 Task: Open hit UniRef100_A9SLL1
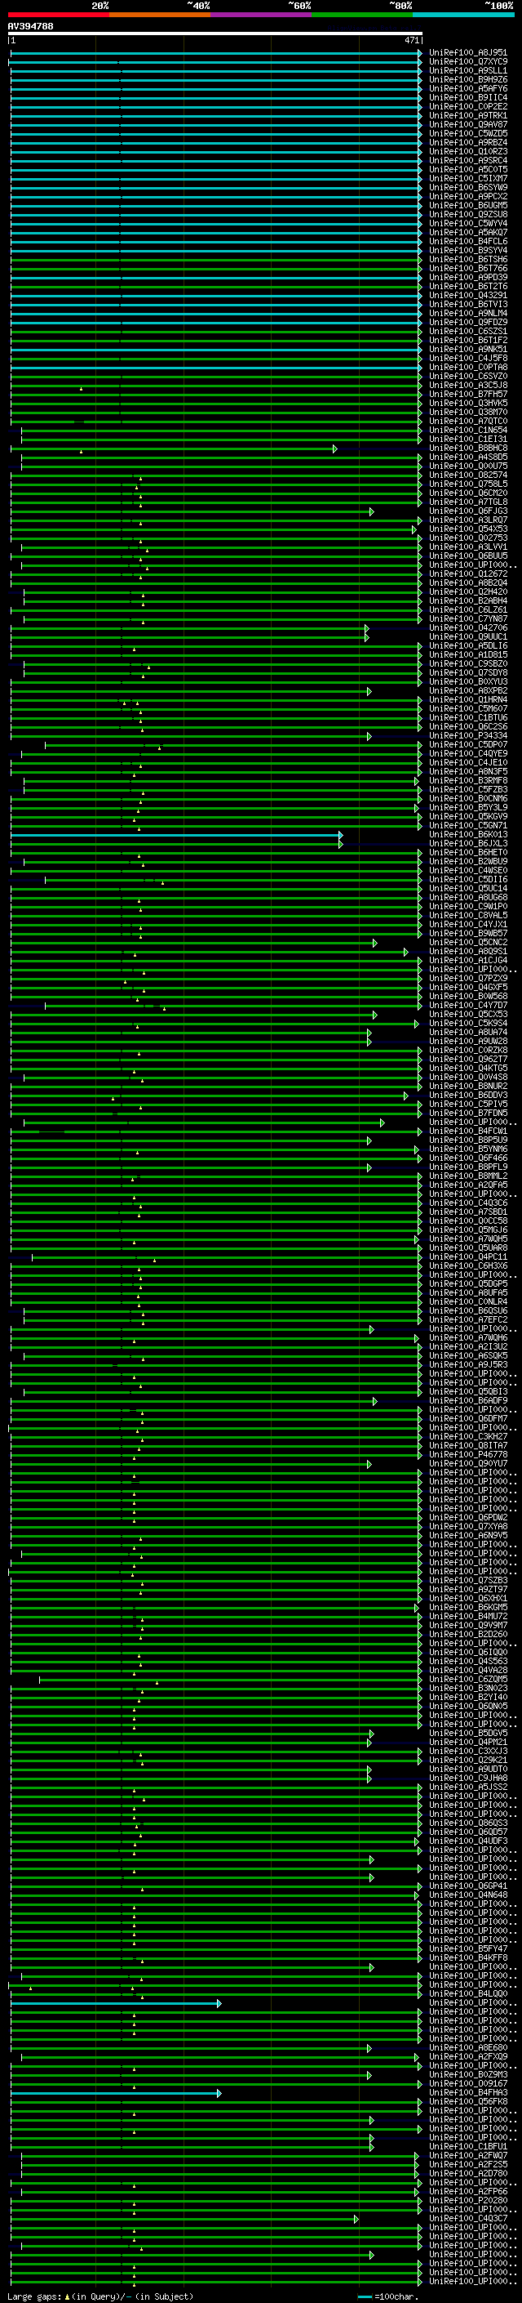point(468,70)
